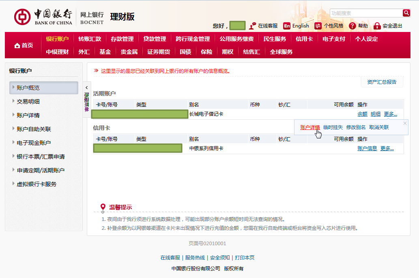Click footer 在线客服 link
Viewport: 419px width, 278px height.
tap(170, 258)
